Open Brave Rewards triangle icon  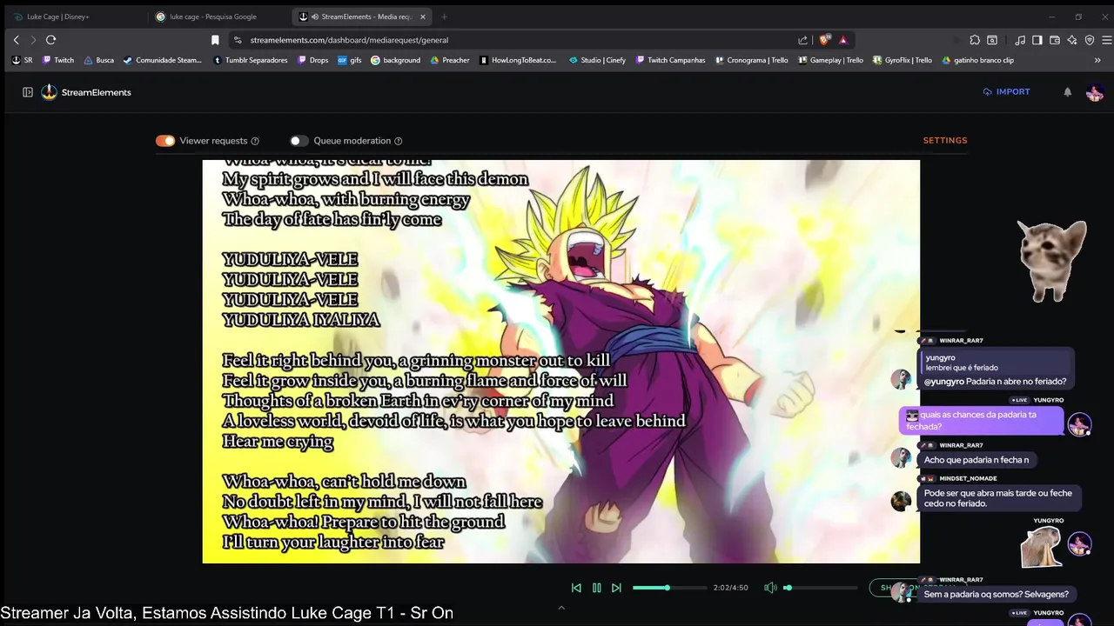[x=843, y=40]
